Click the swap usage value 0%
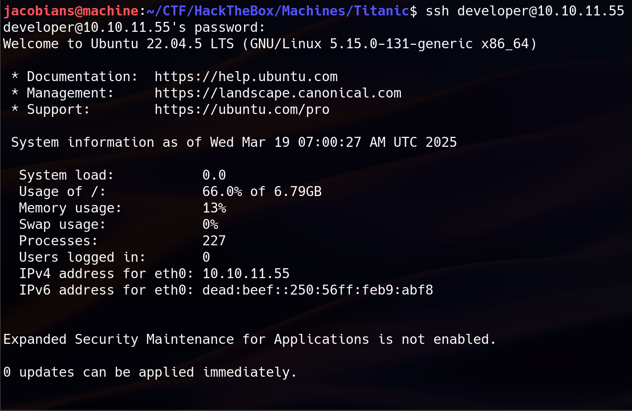The width and height of the screenshot is (632, 411). (210, 224)
